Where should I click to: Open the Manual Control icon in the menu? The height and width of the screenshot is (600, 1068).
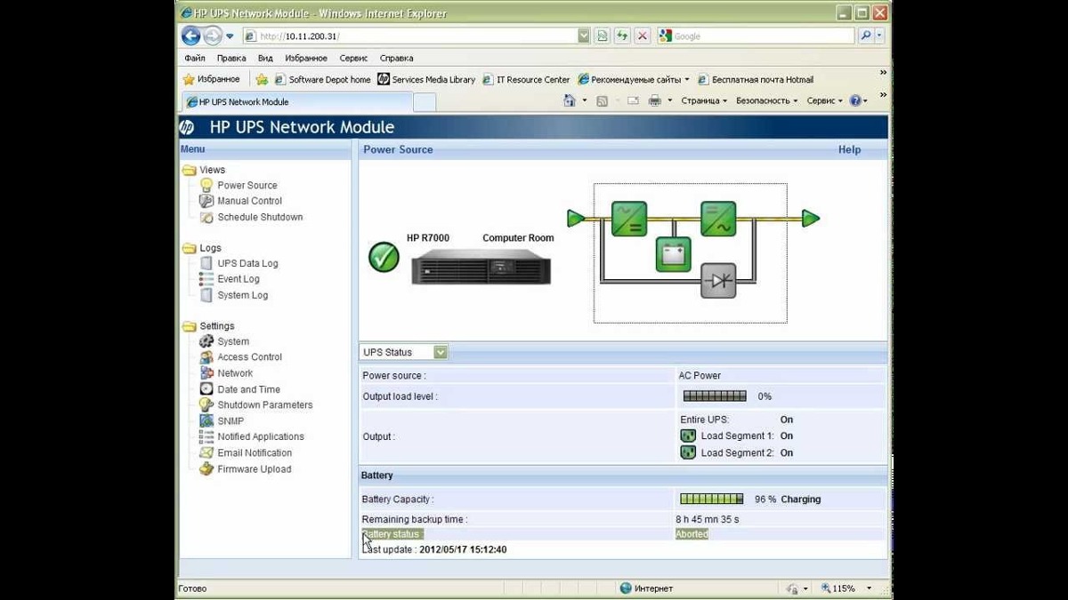coord(206,201)
